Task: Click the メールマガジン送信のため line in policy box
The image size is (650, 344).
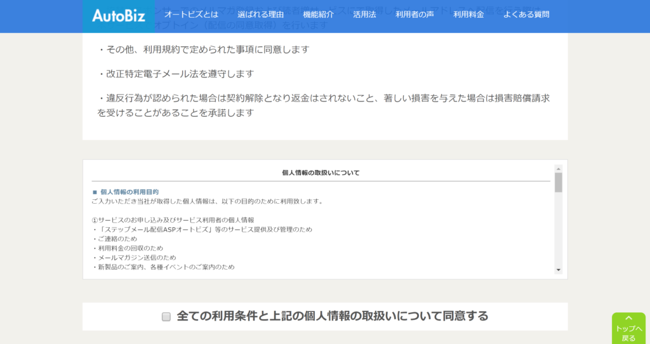Action: tap(136, 258)
